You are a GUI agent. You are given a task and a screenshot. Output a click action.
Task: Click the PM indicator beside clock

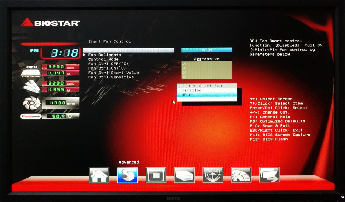click(34, 50)
